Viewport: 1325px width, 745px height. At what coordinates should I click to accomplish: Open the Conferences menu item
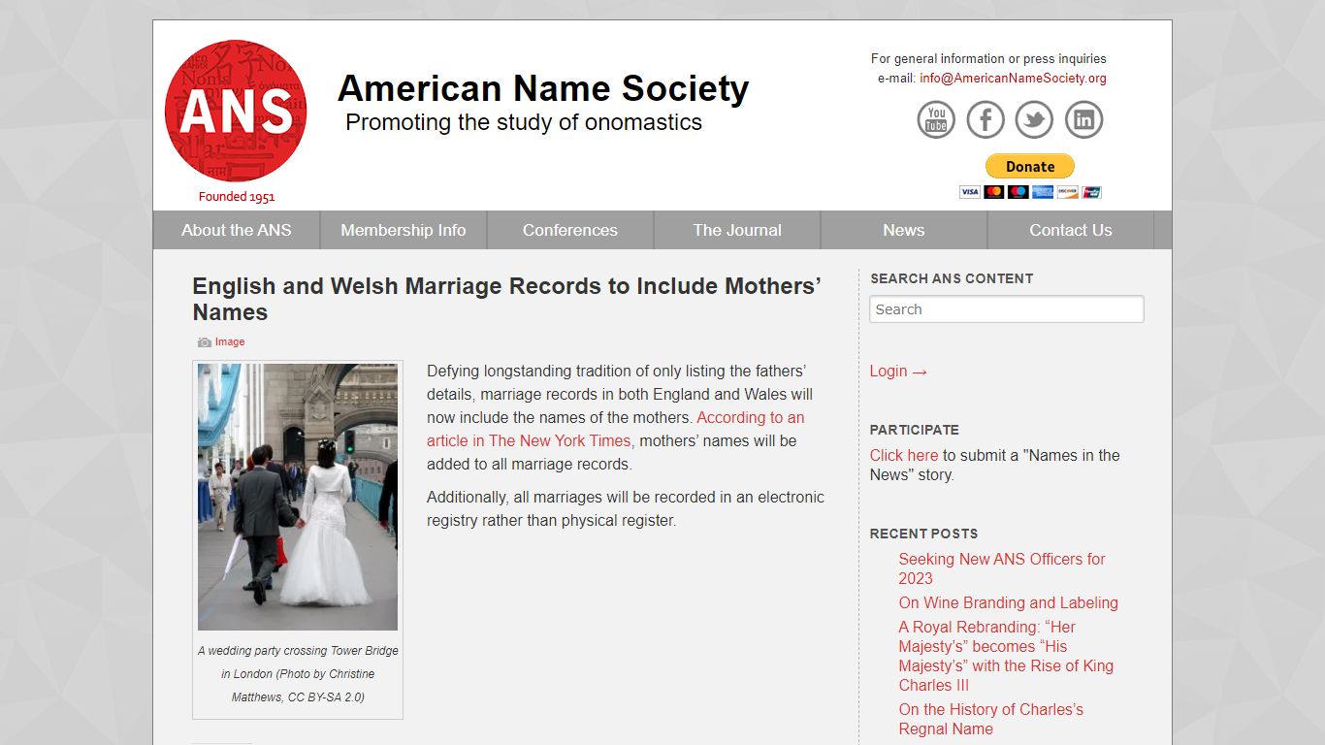coord(570,230)
